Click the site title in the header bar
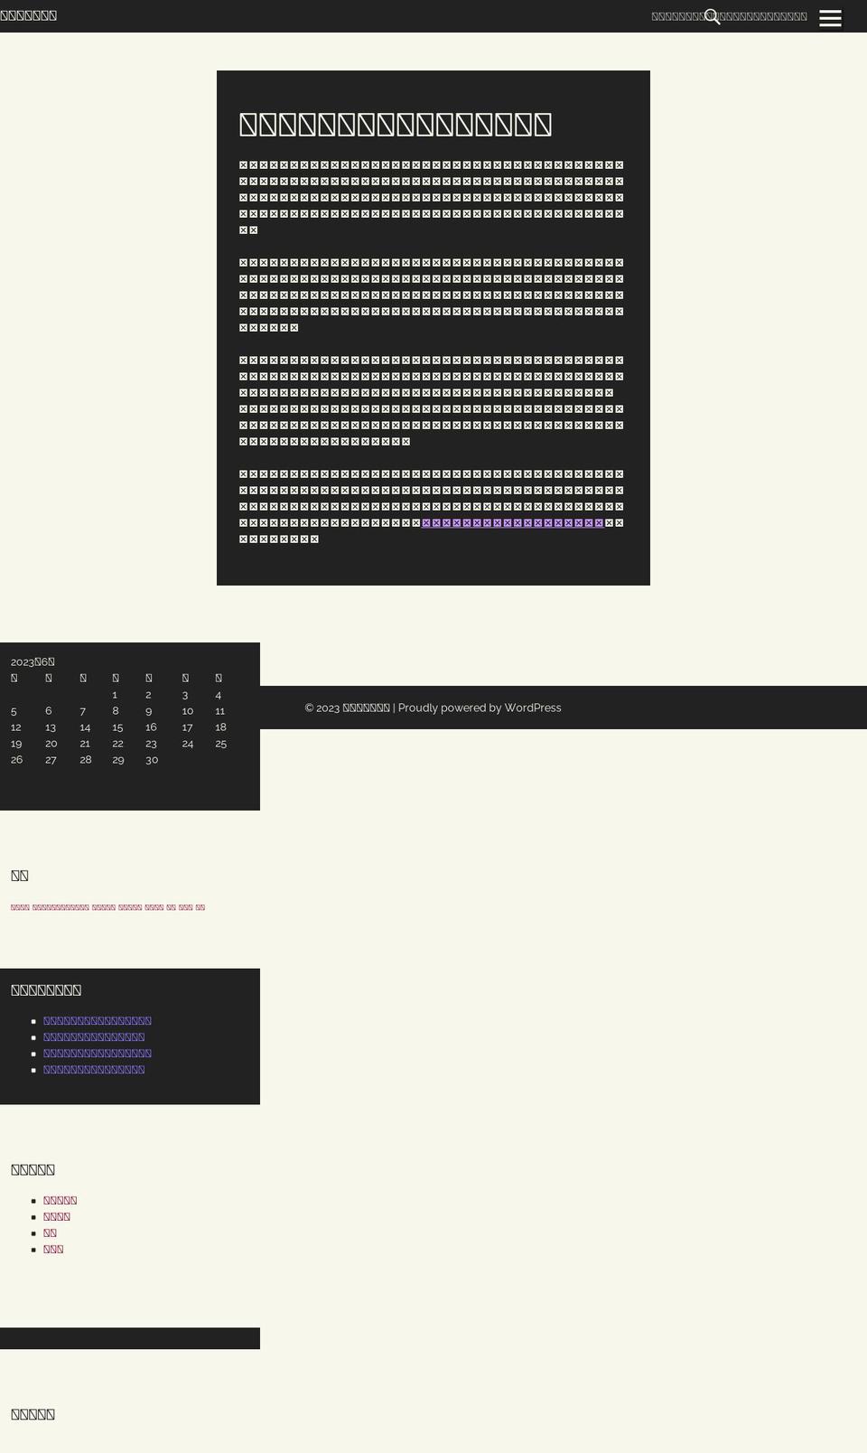 pyautogui.click(x=28, y=15)
